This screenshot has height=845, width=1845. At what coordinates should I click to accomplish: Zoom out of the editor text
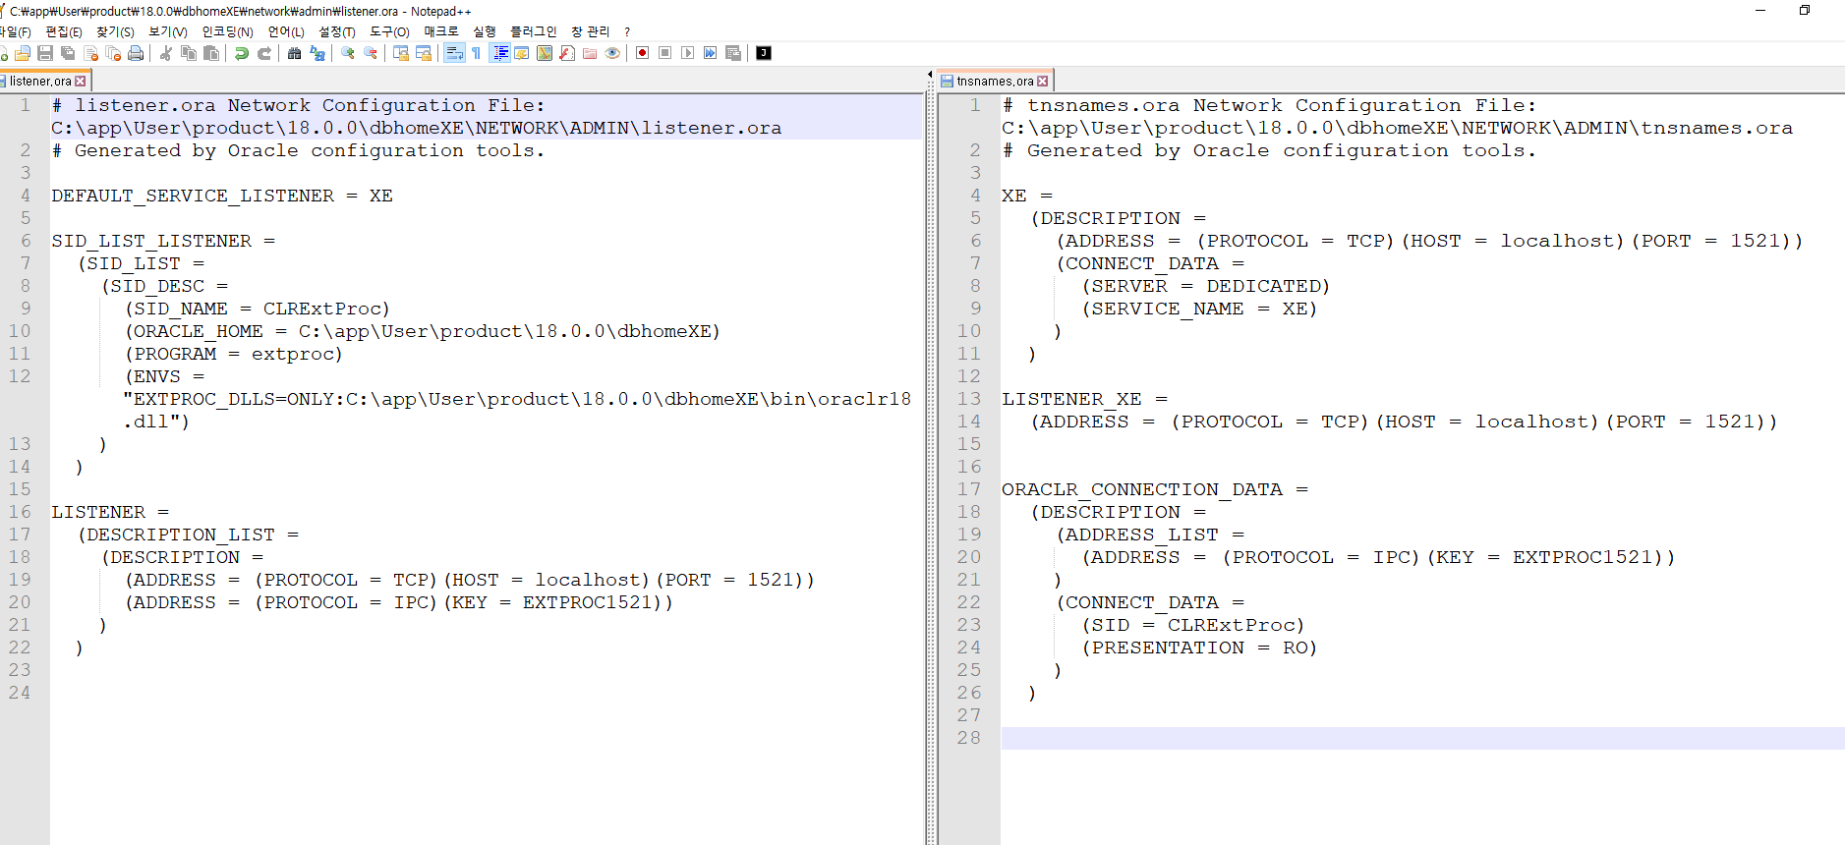pyautogui.click(x=371, y=53)
